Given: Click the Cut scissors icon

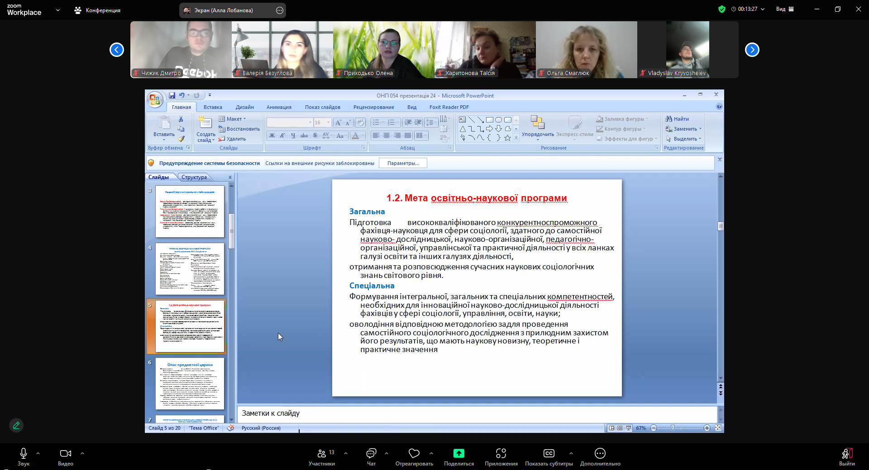Looking at the screenshot, I should click(x=181, y=119).
